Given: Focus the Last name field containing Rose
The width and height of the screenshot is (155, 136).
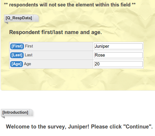Looking at the screenshot, I should (118, 55).
